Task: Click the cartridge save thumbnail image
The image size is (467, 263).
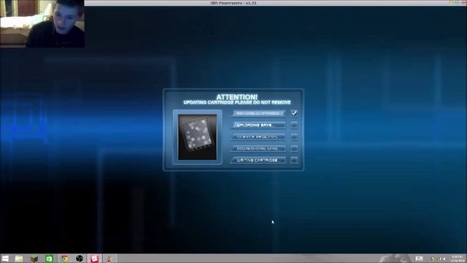Action: click(198, 137)
